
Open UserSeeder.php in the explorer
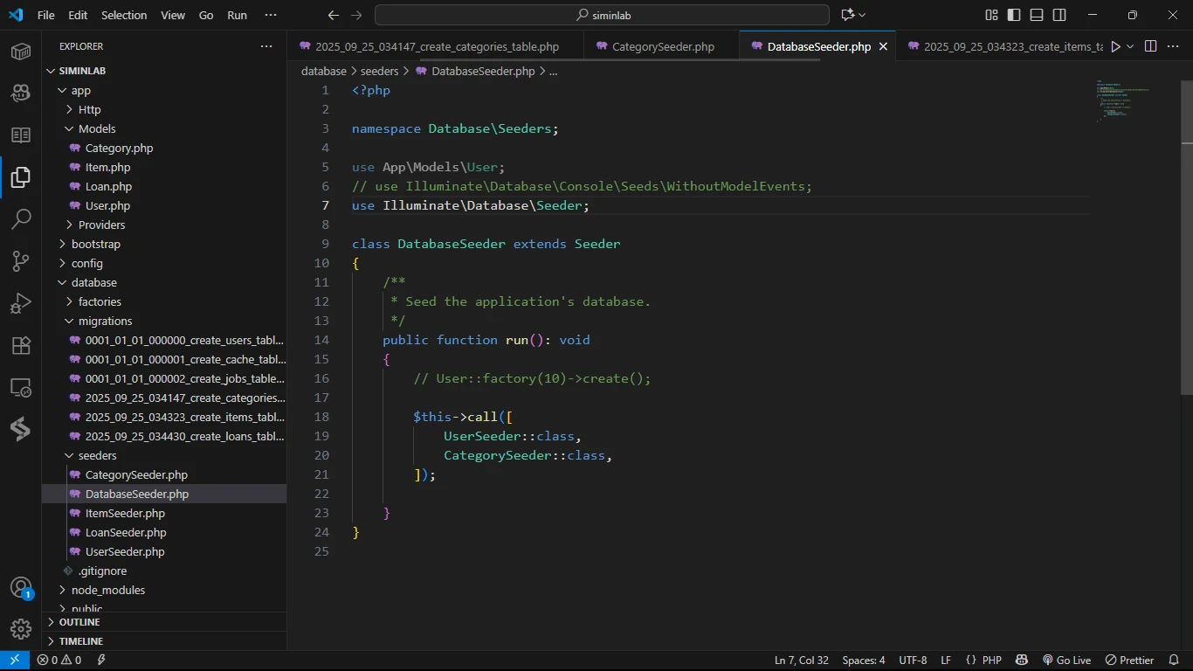[125, 551]
